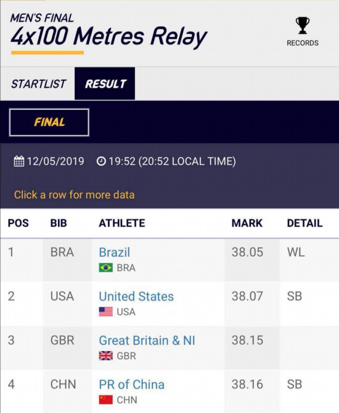Open the PR of China link

tap(132, 384)
